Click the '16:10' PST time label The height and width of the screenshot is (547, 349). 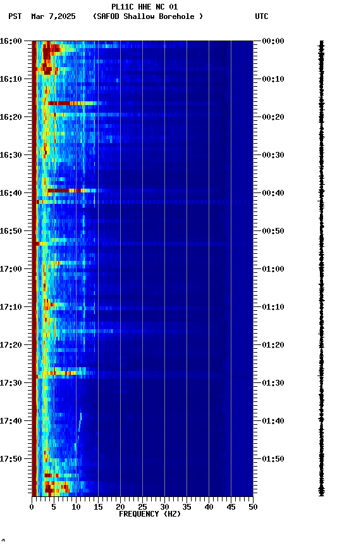coord(11,79)
